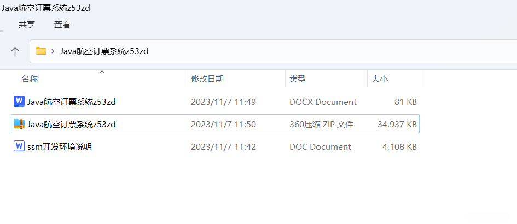The image size is (517, 224).
Task: Sort files by 名称 column header
Action: [30, 79]
